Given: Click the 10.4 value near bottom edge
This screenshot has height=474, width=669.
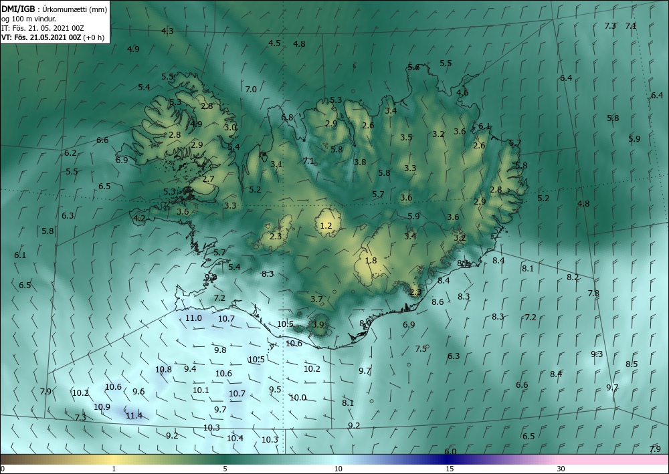Looking at the screenshot, I should (235, 438).
